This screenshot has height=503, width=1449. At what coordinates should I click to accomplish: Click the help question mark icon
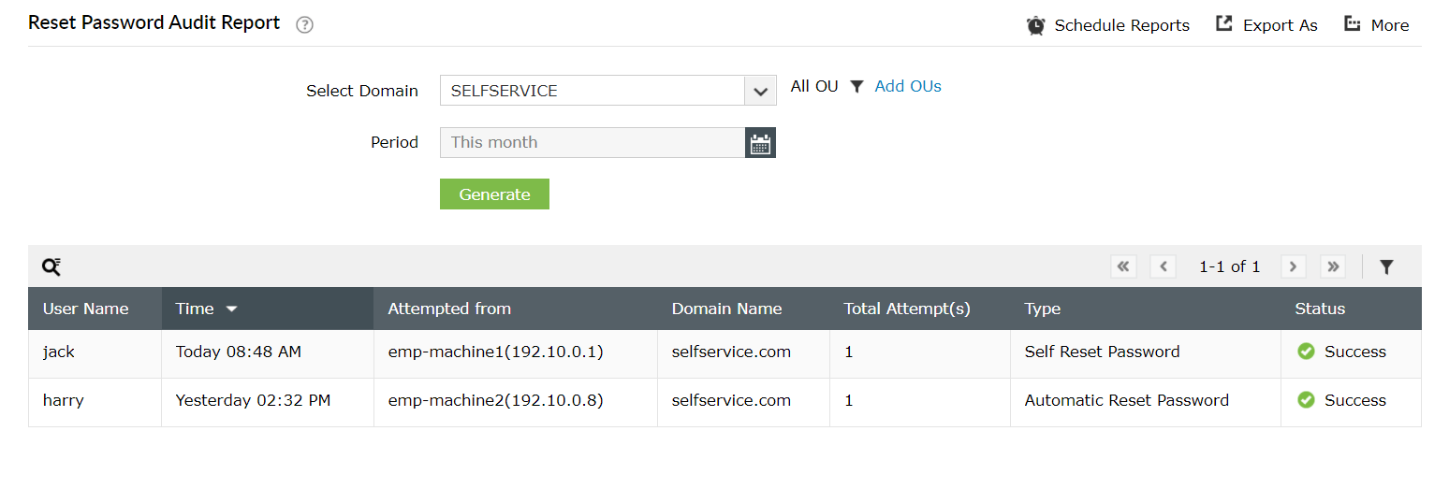[x=304, y=25]
